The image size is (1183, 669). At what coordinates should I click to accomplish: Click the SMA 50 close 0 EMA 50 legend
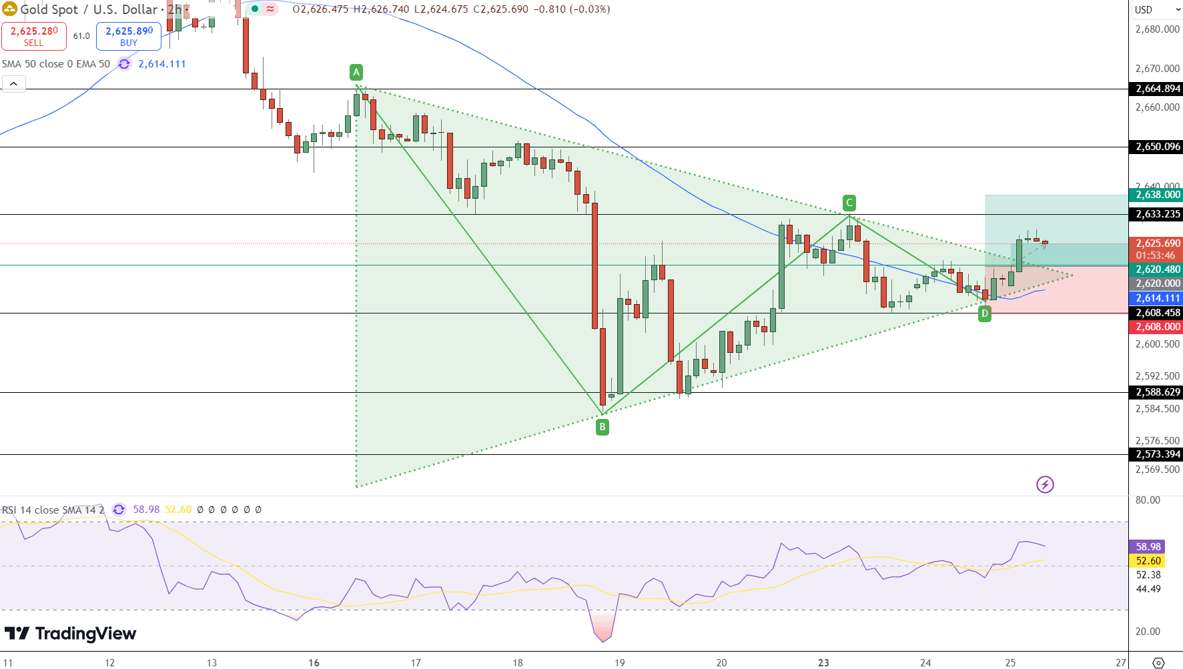point(56,64)
